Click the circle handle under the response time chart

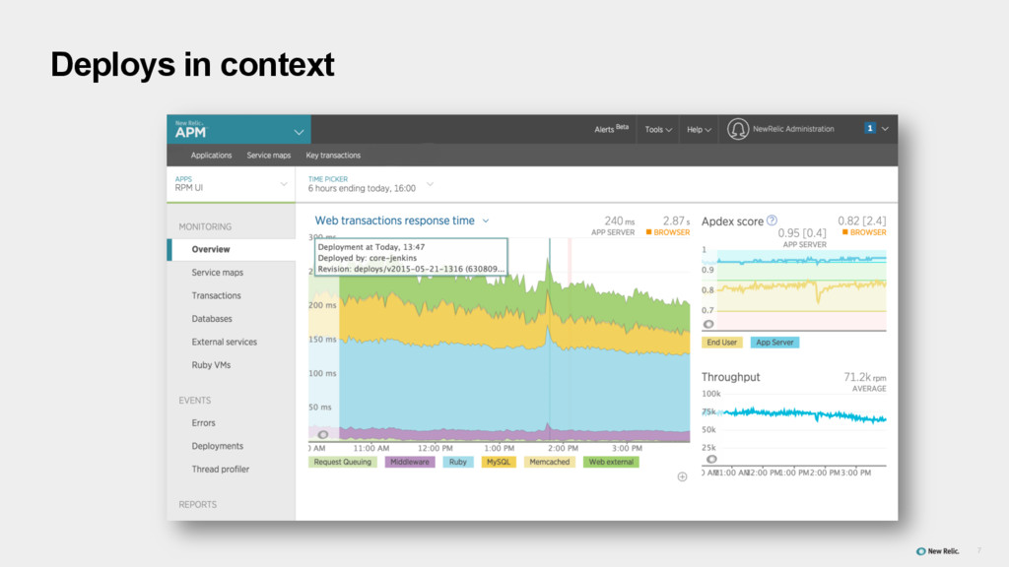(x=323, y=434)
